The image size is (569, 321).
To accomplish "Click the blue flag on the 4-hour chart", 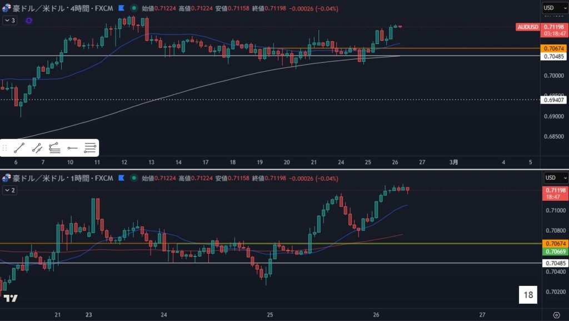I will 122,8.
